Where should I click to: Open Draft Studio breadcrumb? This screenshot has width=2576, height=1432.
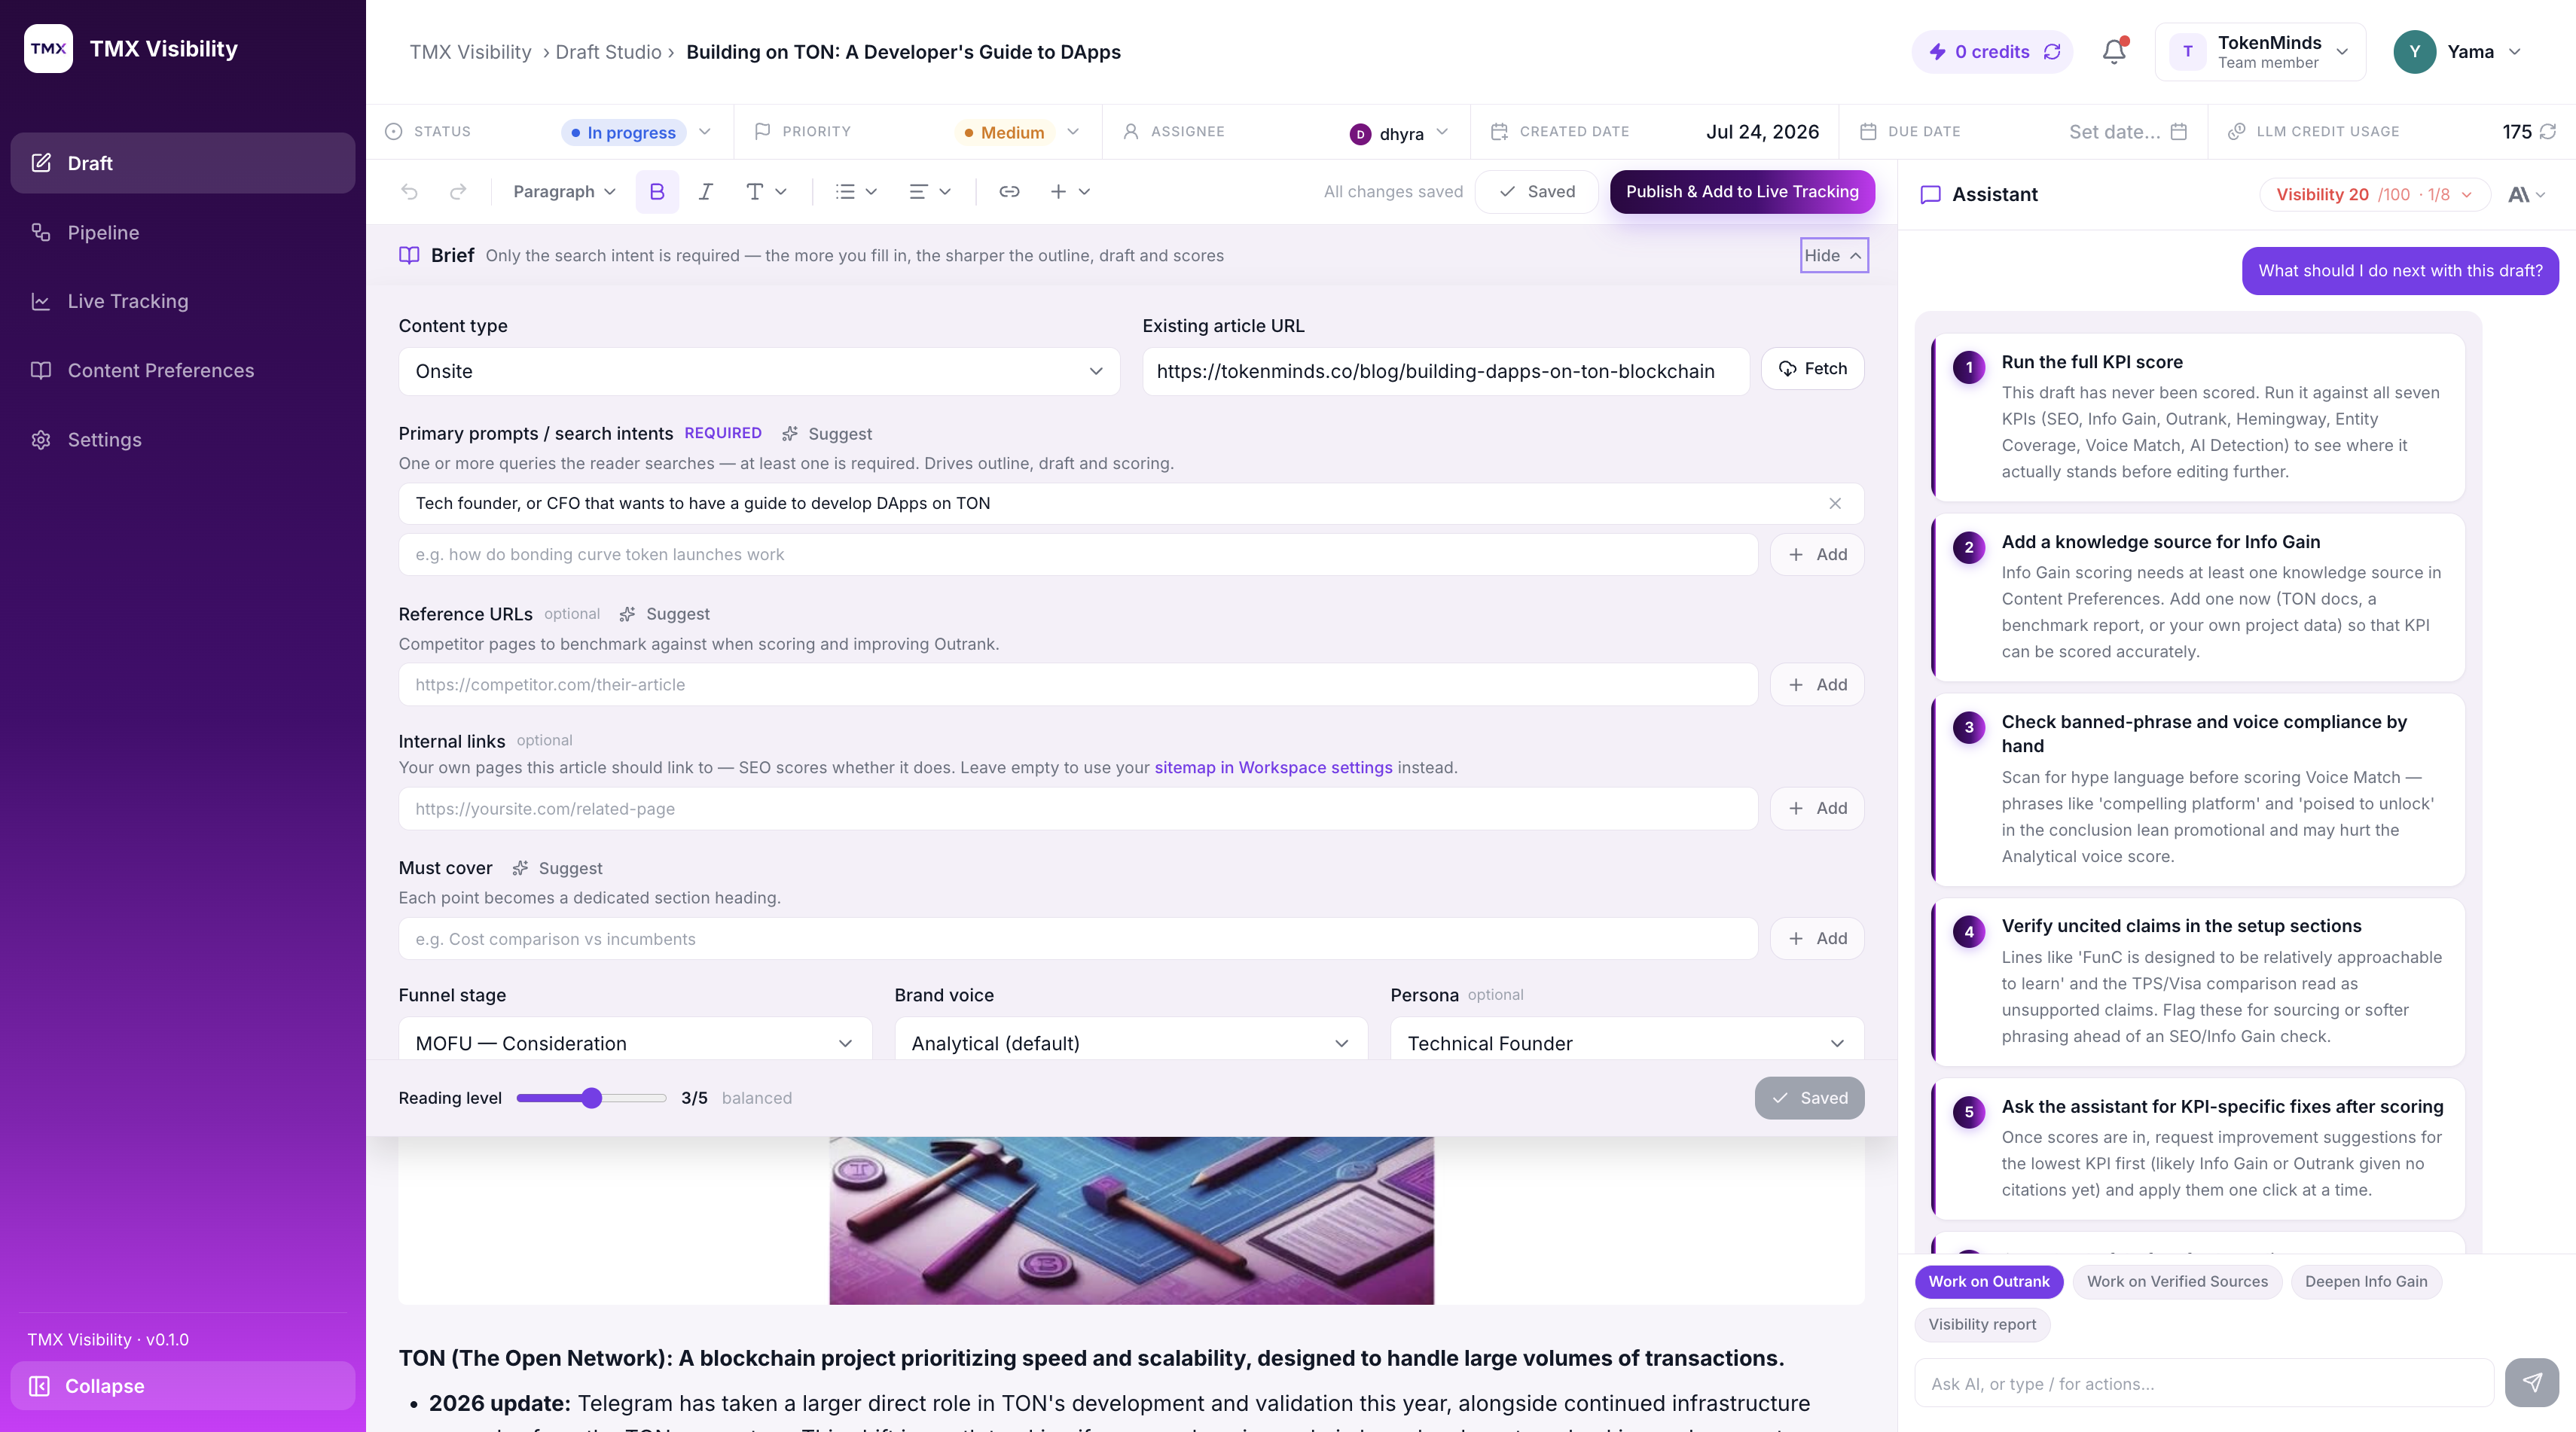pyautogui.click(x=608, y=52)
